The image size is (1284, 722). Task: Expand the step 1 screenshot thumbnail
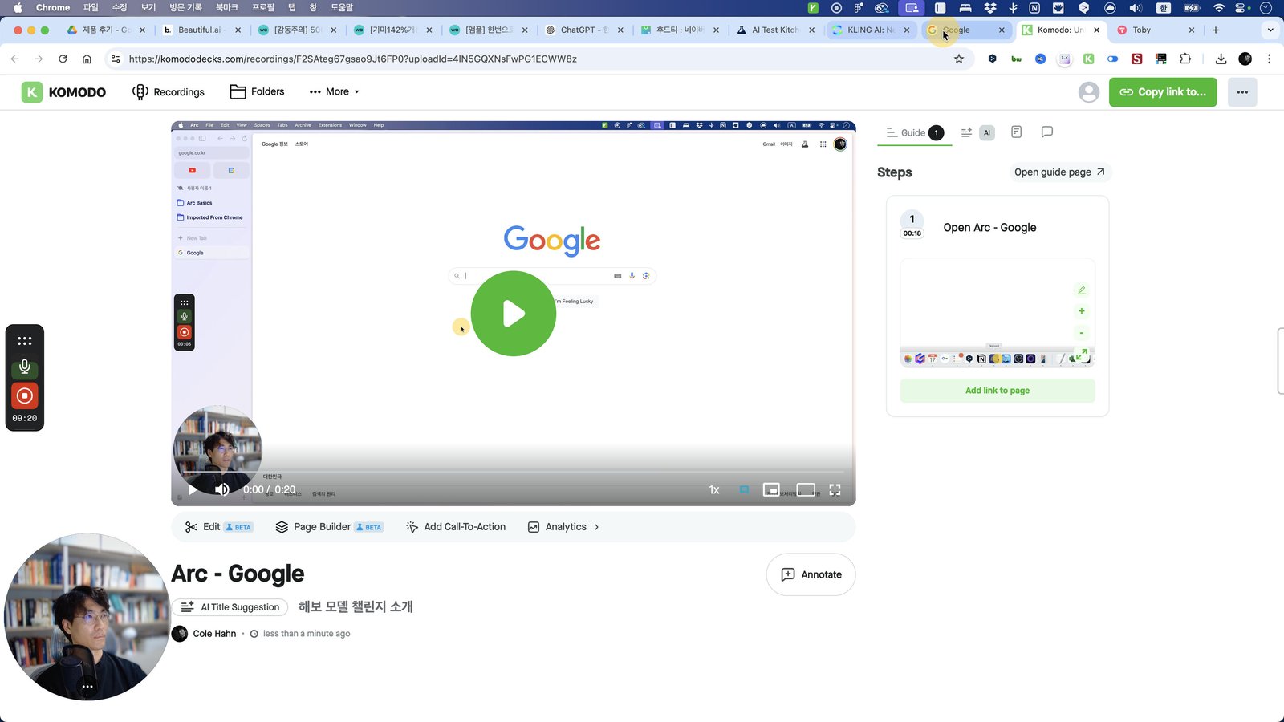(1082, 354)
